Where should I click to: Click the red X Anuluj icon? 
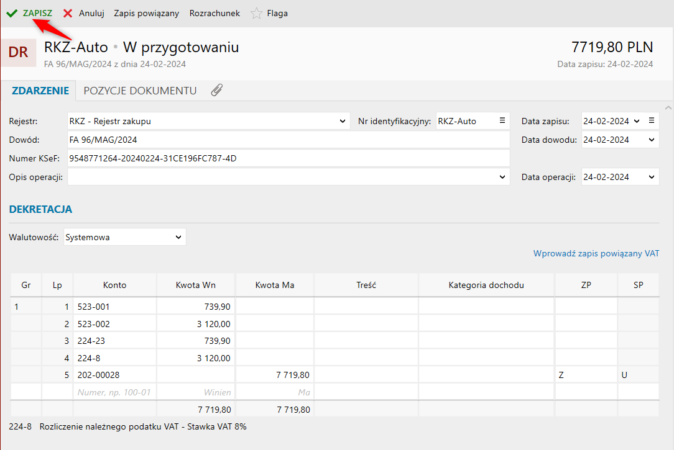68,13
